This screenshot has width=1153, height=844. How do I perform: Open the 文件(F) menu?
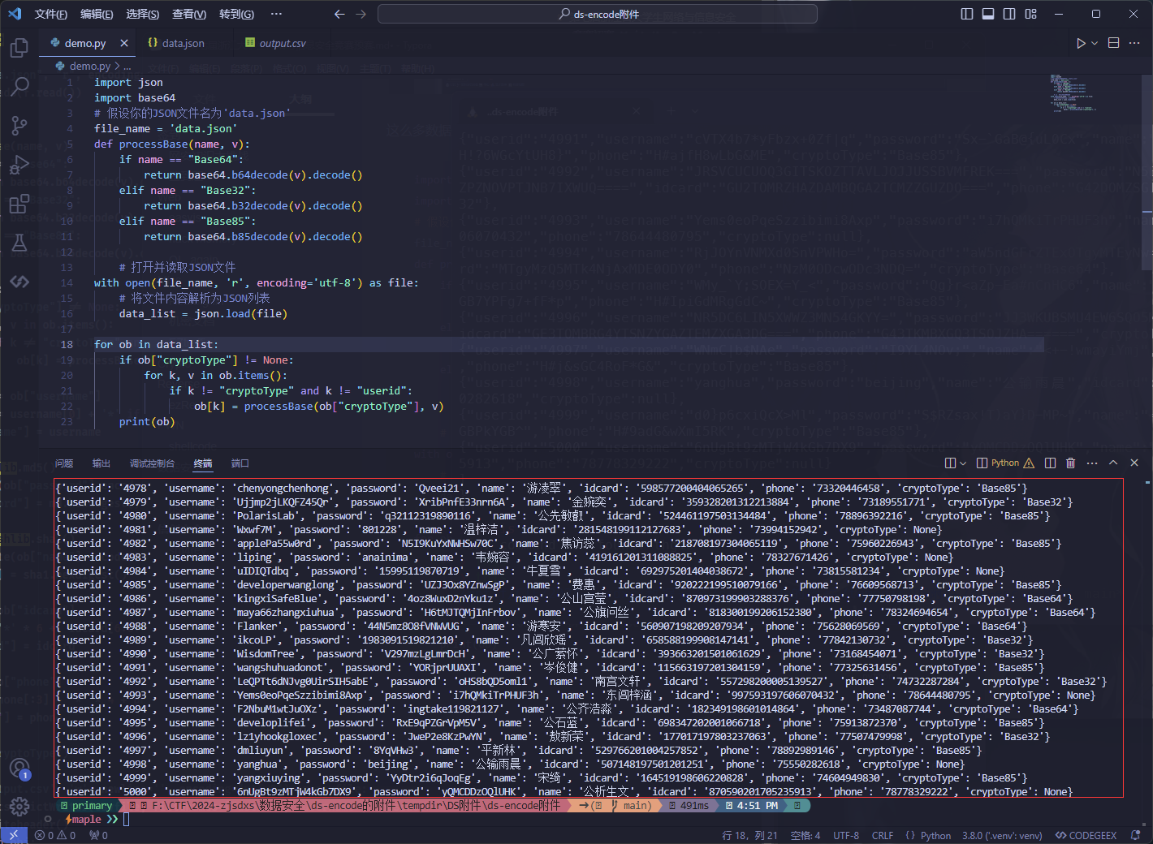coord(50,14)
